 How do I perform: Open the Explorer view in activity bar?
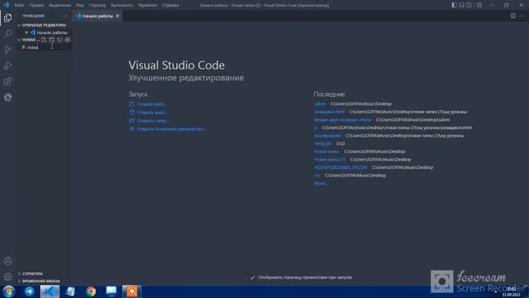coord(7,17)
